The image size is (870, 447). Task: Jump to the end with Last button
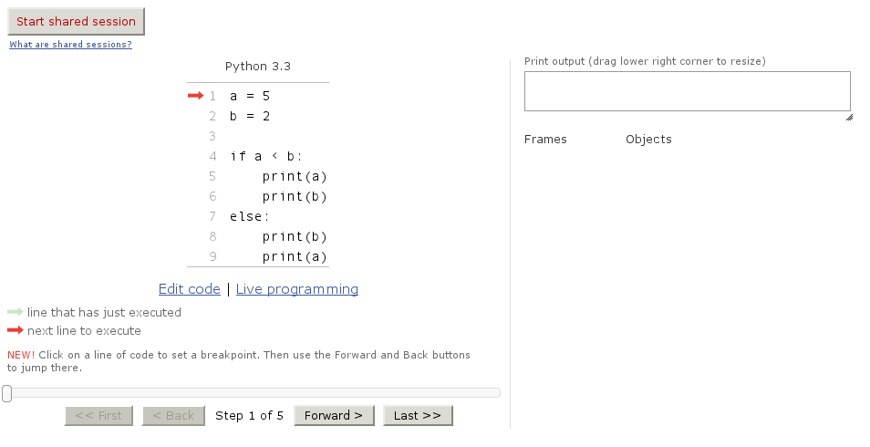[x=418, y=416]
